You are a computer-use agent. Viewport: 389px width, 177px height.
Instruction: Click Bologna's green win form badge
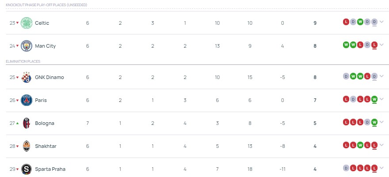pyautogui.click(x=374, y=122)
